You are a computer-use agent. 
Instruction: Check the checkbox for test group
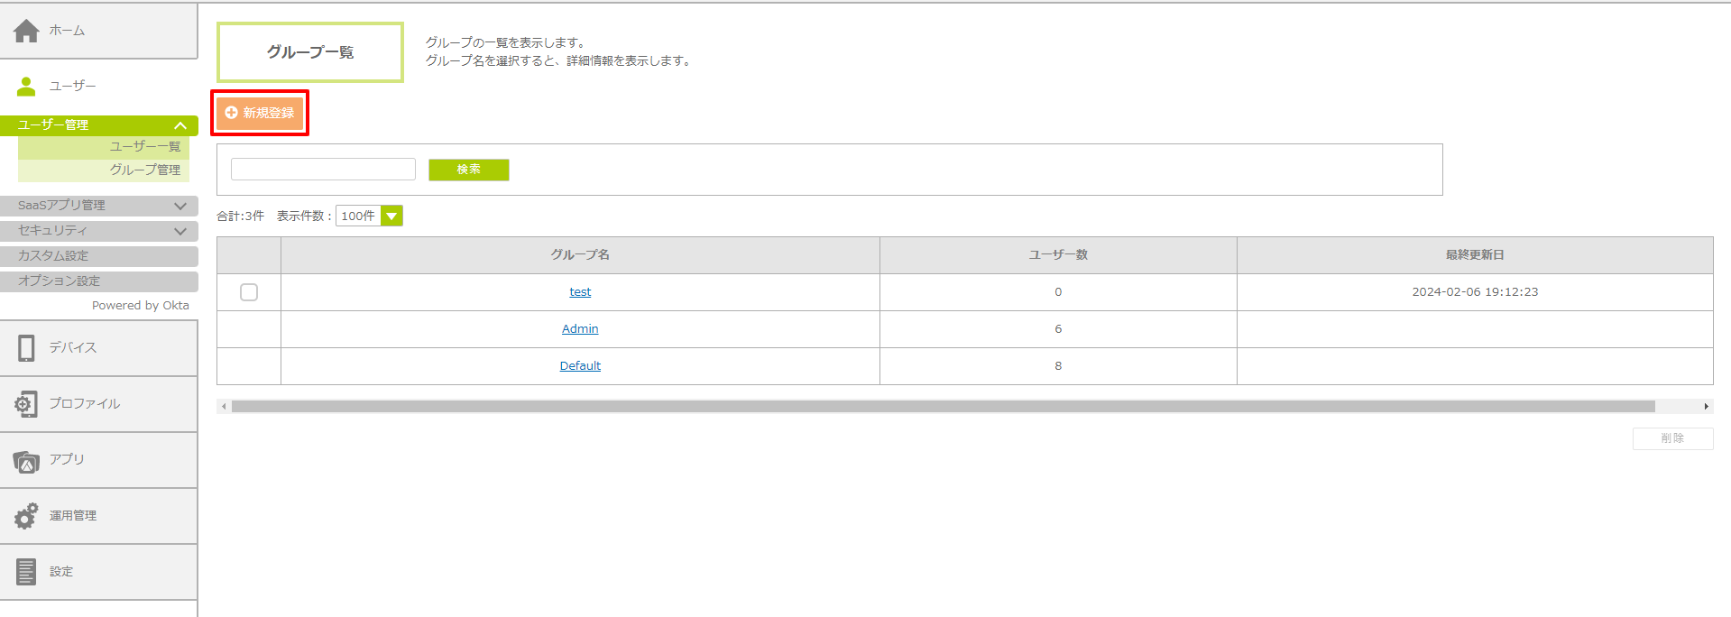tap(249, 292)
